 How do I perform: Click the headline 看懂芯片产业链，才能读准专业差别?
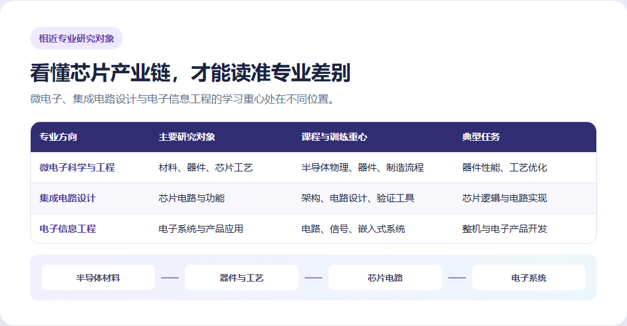click(191, 73)
